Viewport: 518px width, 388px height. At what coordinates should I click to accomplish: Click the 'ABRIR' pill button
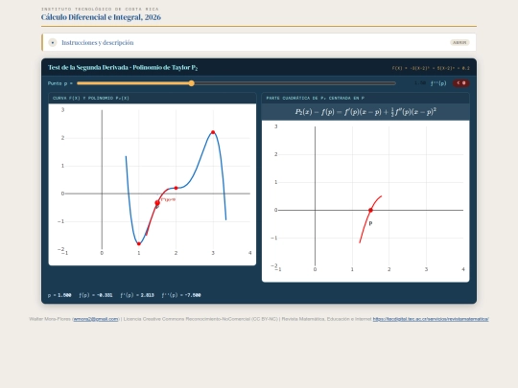[x=459, y=42]
